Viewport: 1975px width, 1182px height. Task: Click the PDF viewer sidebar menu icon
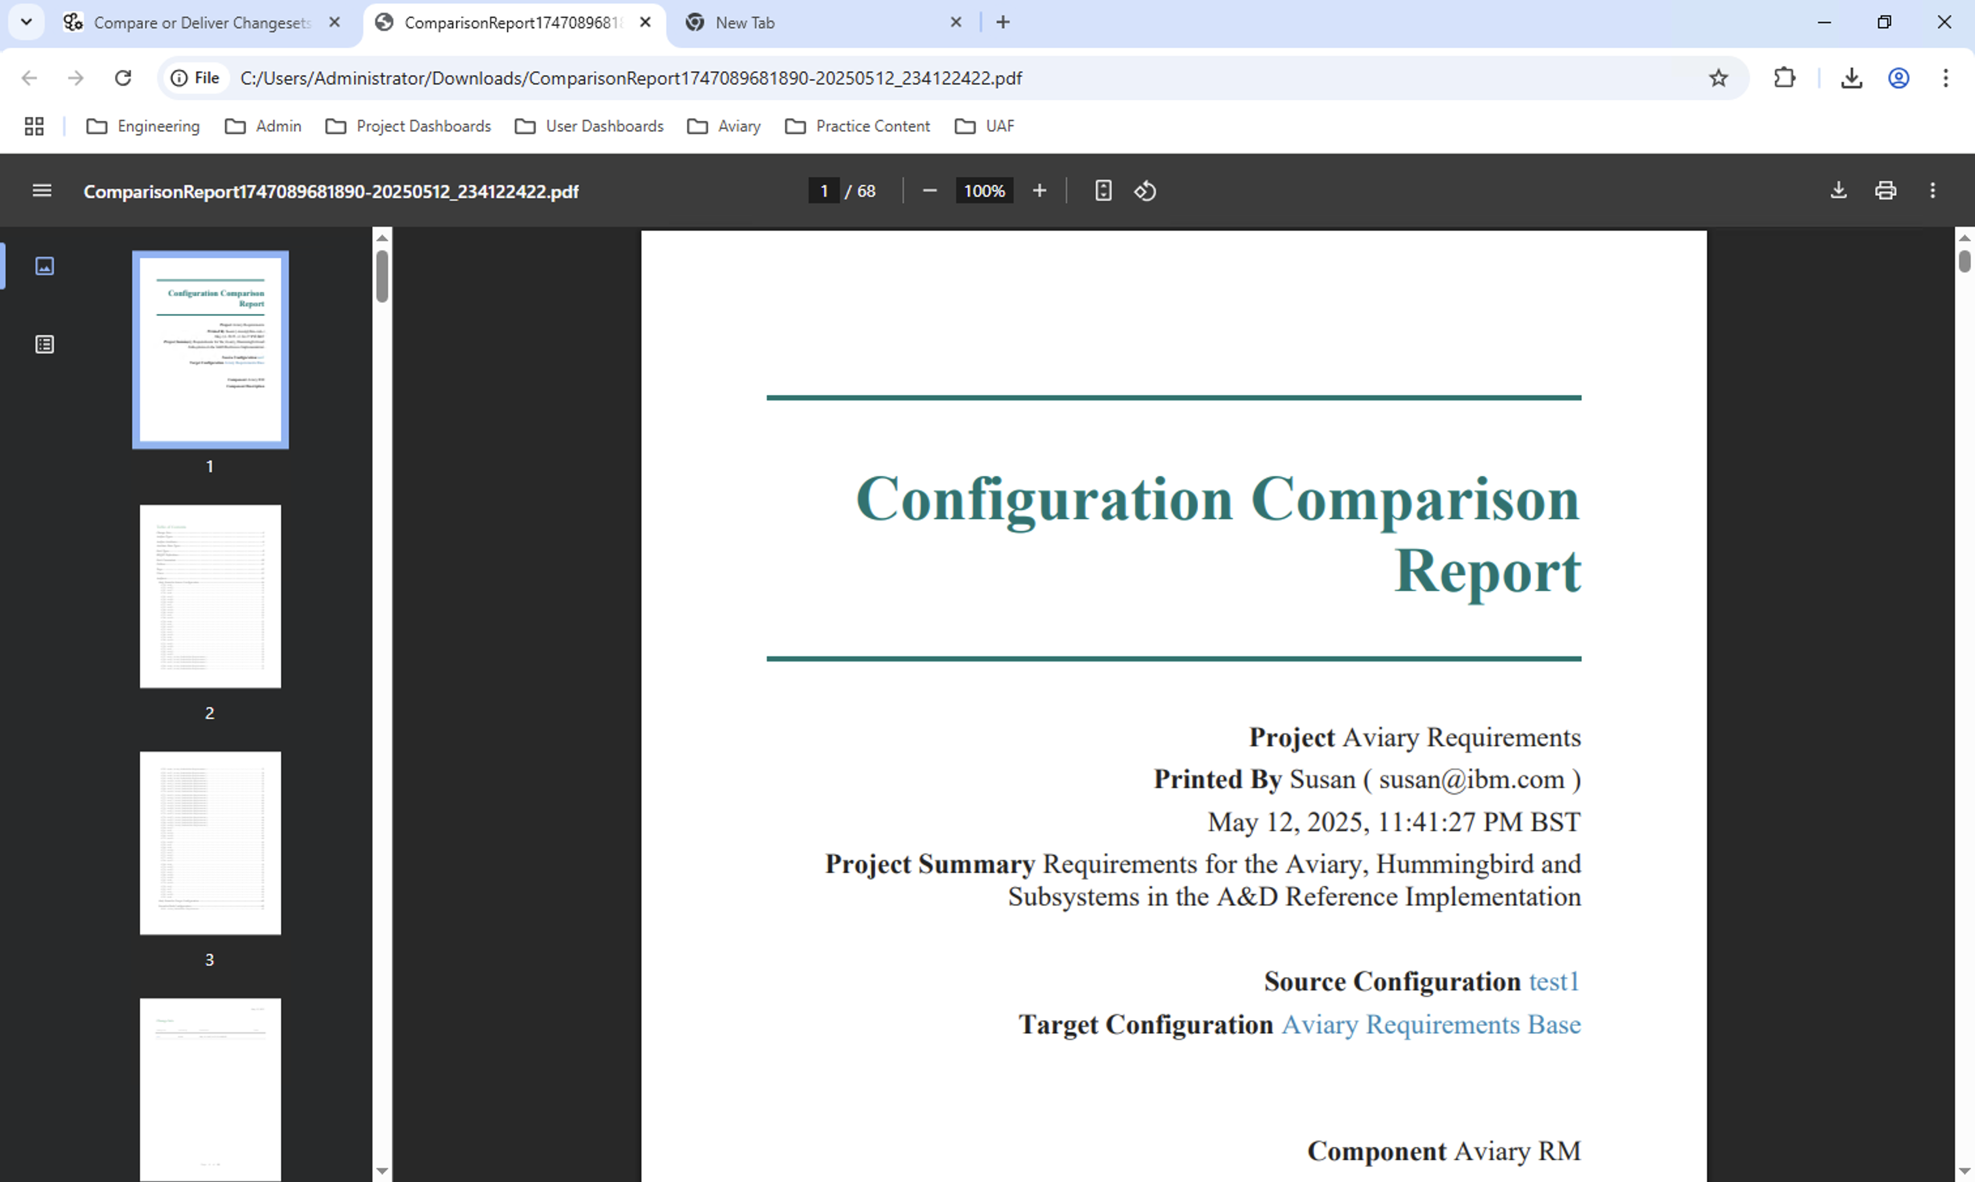41,191
